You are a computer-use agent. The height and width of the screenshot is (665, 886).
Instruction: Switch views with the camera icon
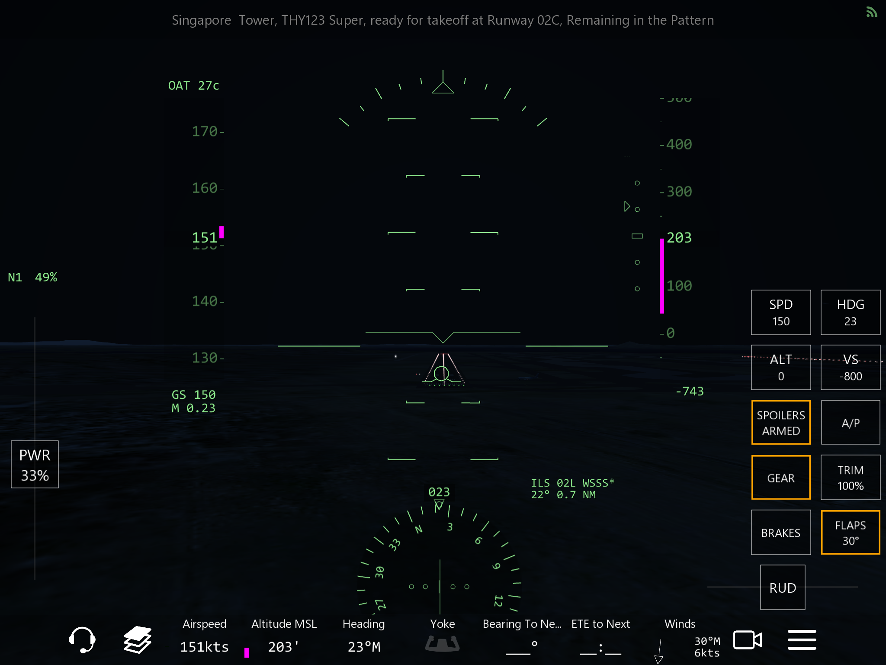click(747, 640)
